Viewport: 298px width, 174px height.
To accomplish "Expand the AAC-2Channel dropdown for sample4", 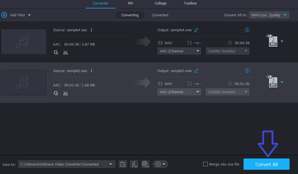I will tap(180, 51).
